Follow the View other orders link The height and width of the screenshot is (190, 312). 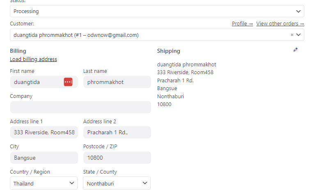point(280,24)
